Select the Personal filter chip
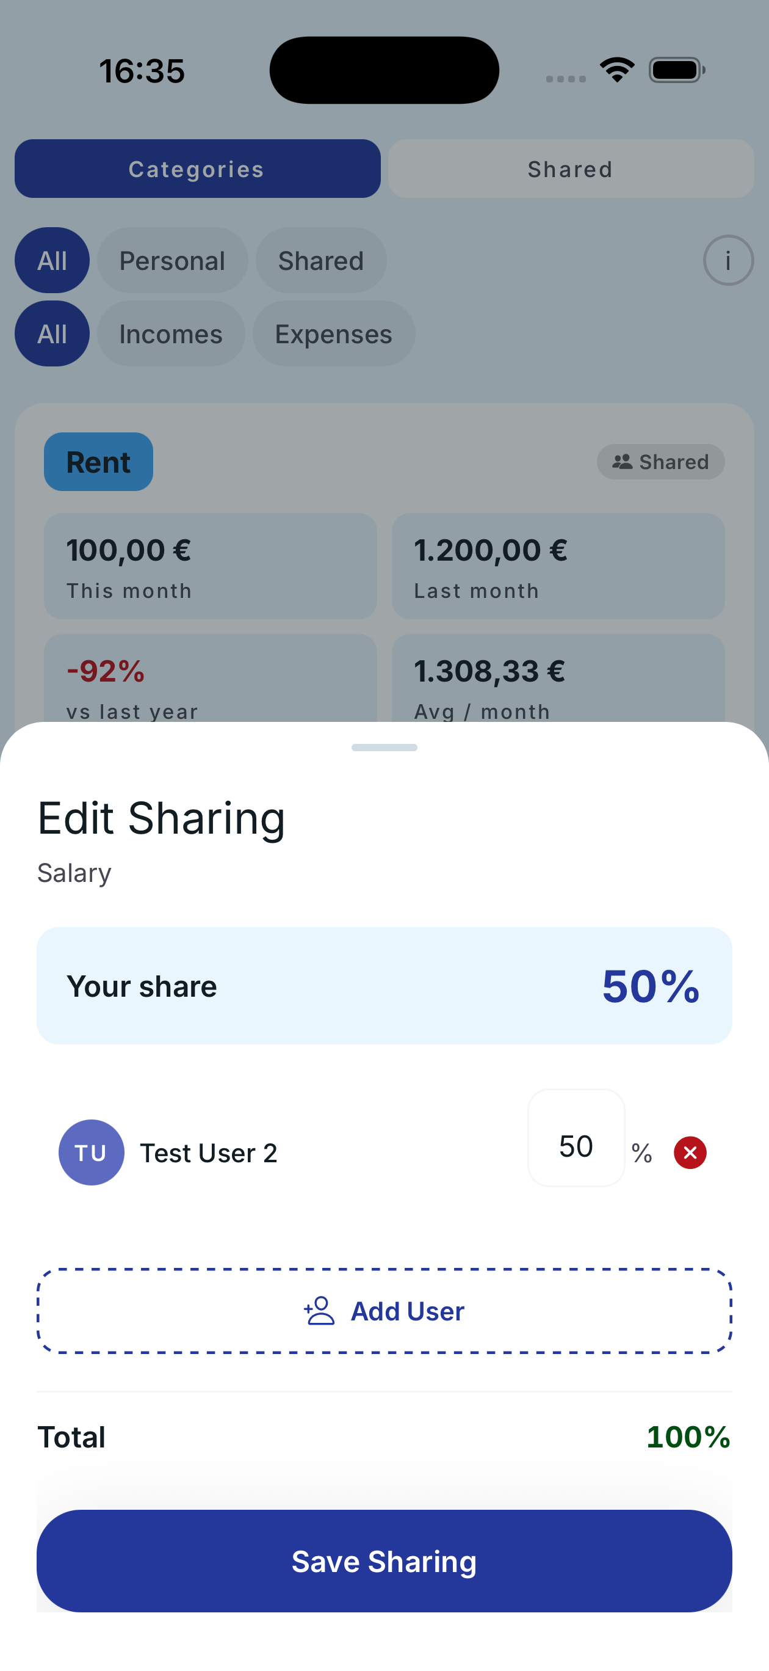 pyautogui.click(x=172, y=261)
